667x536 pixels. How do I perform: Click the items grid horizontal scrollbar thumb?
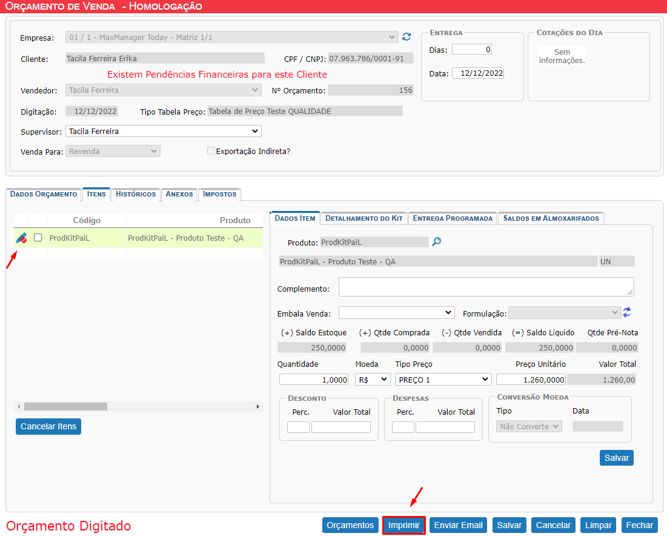click(65, 407)
